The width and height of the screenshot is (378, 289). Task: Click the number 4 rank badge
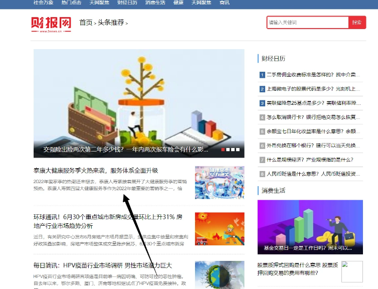coord(262,117)
